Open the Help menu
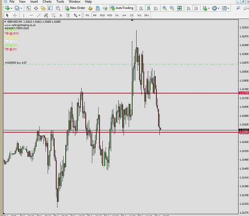 [x=88, y=2]
